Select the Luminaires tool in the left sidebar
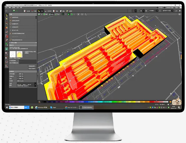 (6, 15)
